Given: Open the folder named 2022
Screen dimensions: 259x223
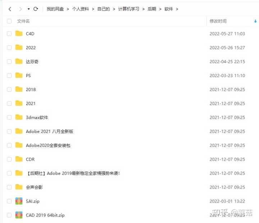Looking at the screenshot, I should point(31,48).
